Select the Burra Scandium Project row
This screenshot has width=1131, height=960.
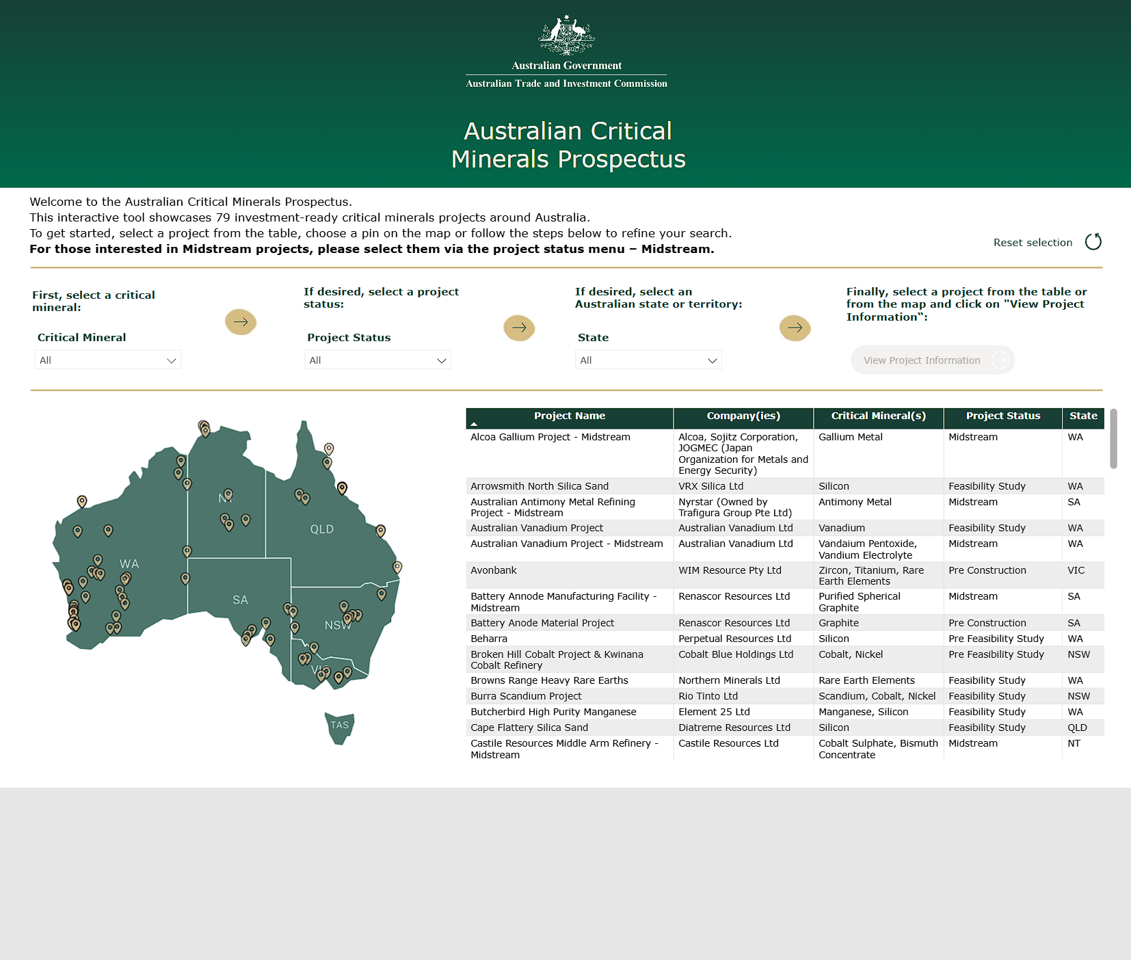click(785, 696)
